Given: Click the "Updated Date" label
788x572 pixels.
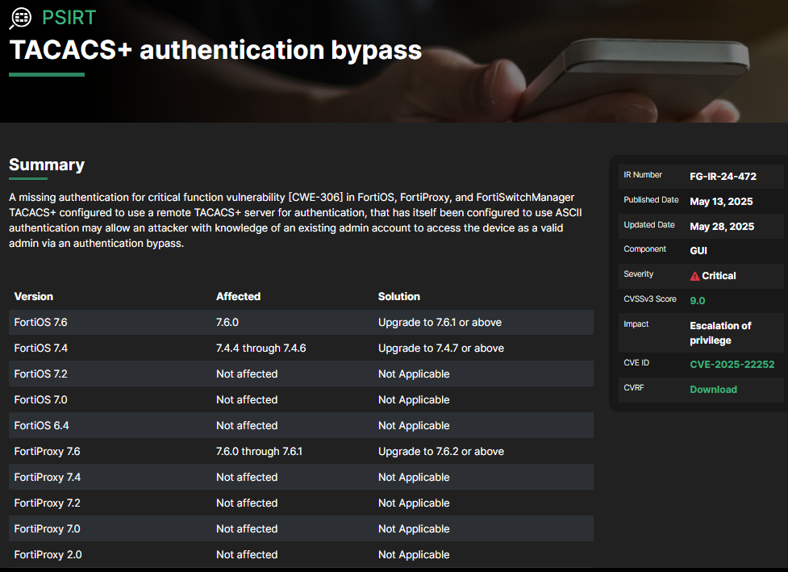Looking at the screenshot, I should point(648,224).
